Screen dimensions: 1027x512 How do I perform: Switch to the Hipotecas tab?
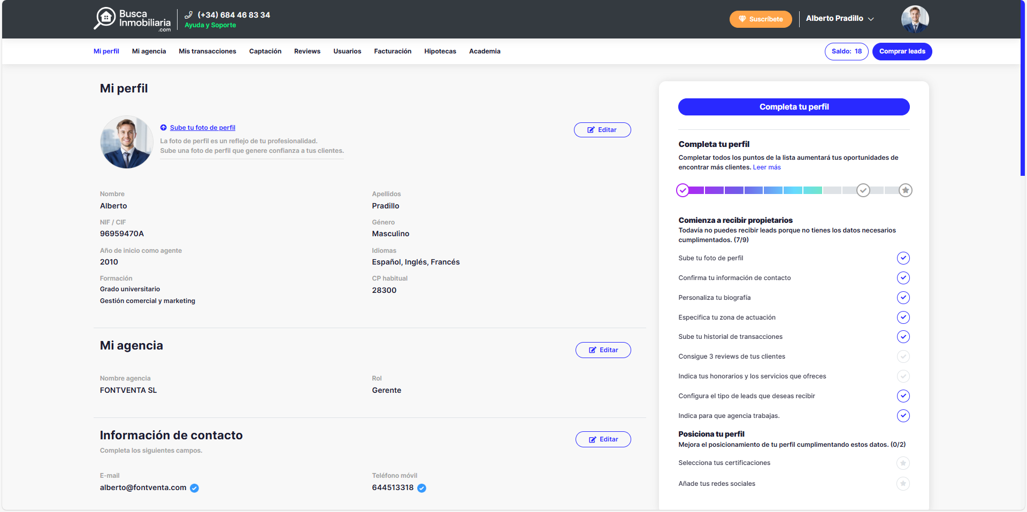440,51
